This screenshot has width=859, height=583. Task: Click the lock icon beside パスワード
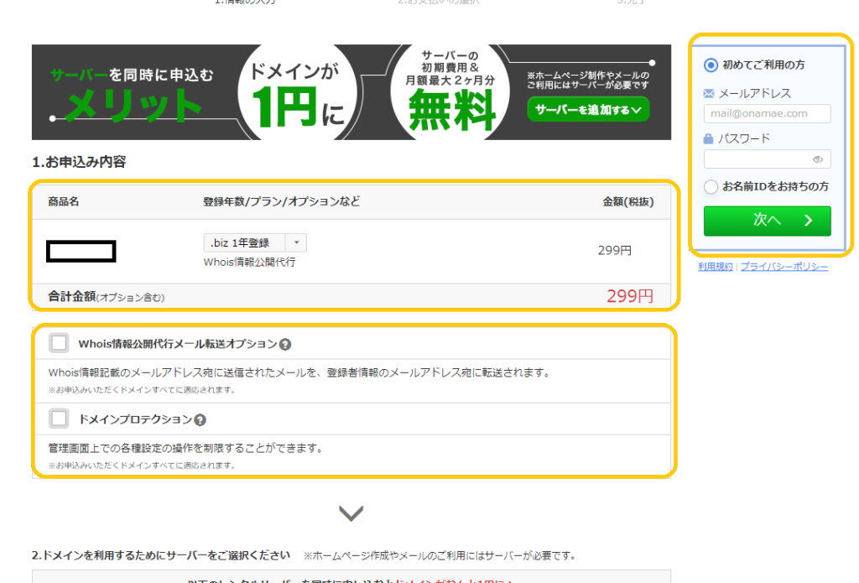(708, 138)
